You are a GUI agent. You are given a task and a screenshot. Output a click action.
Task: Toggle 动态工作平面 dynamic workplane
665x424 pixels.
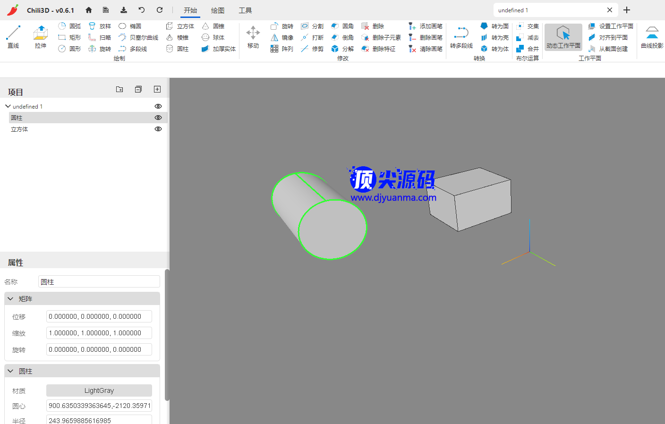pyautogui.click(x=563, y=37)
